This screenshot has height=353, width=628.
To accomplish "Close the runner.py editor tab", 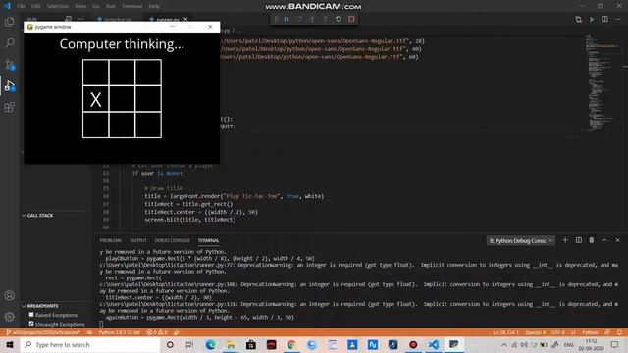I will point(185,19).
